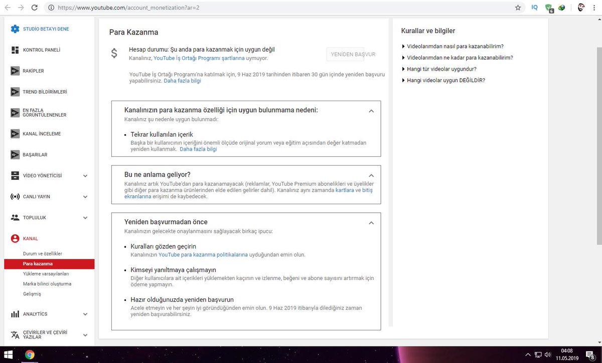Open Studio Beta'yı Dene gear icon

[15, 29]
